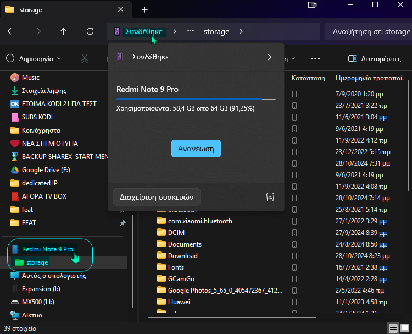
Task: Click Συνδέθηκε breadcrumb segment
Action: pos(144,31)
